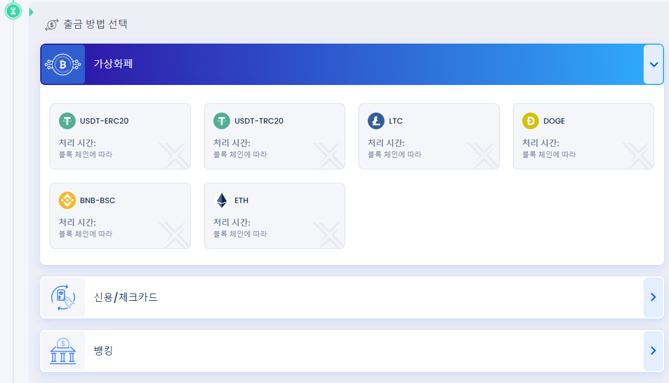Screen dimensions: 669x383
Task: Click the BNB-BSC Binance coin icon
Action: pyautogui.click(x=67, y=200)
